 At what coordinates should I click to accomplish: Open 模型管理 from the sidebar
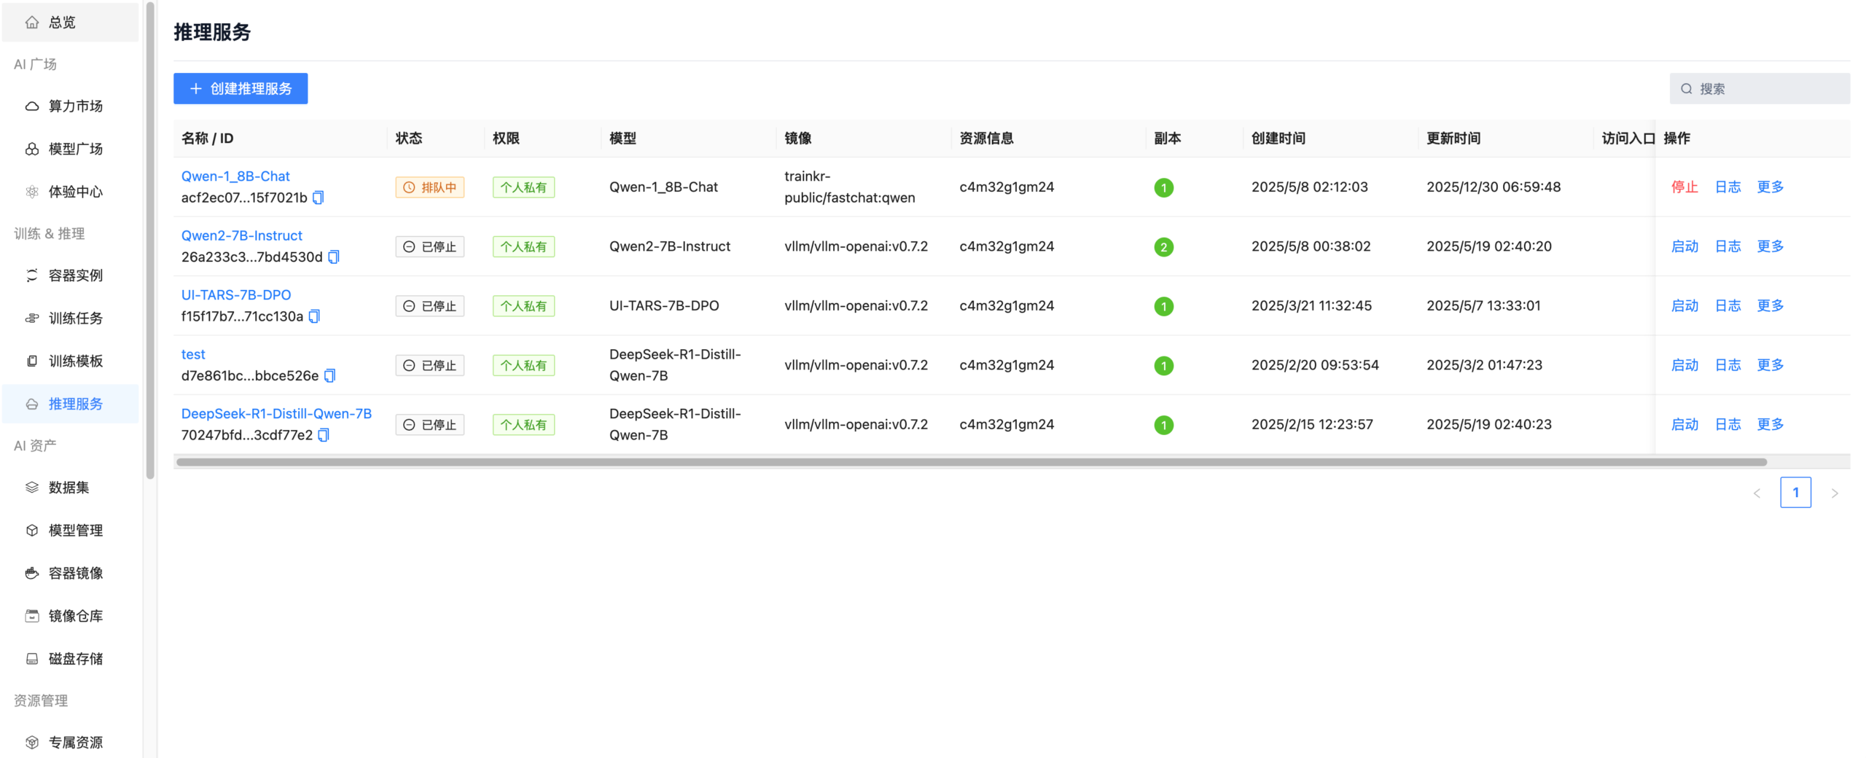pyautogui.click(x=75, y=531)
